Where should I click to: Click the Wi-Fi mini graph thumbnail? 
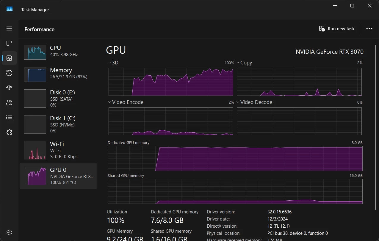click(35, 150)
